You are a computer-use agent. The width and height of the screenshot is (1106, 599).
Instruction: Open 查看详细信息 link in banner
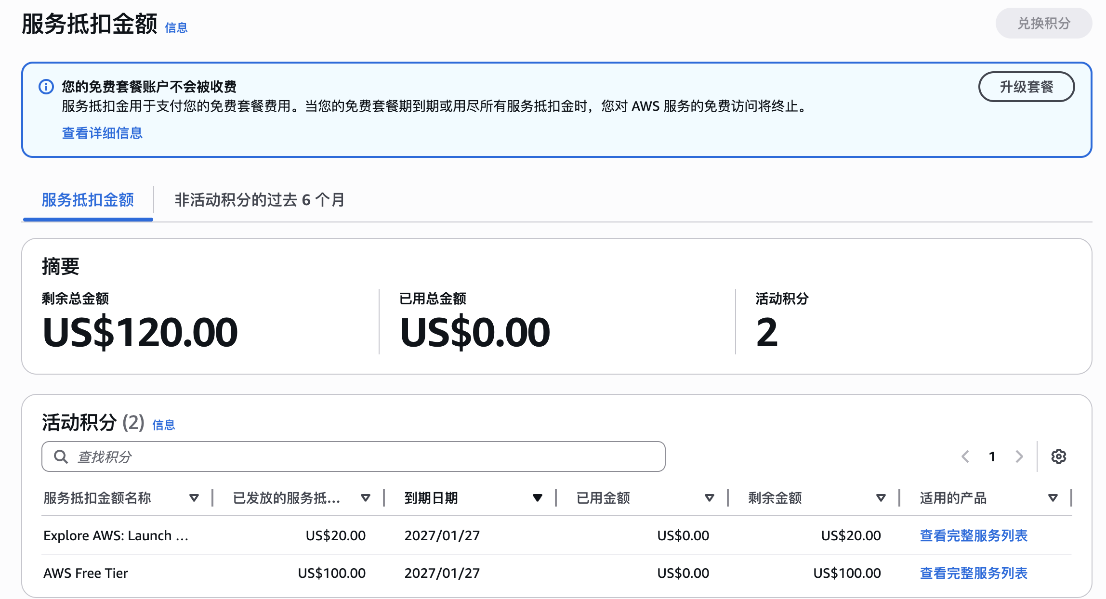coord(102,133)
